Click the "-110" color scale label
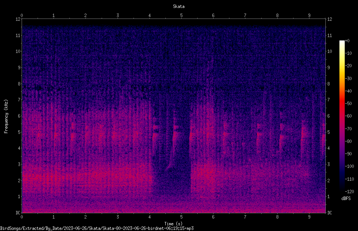Screen dimensions: 358x231 tap(349, 179)
